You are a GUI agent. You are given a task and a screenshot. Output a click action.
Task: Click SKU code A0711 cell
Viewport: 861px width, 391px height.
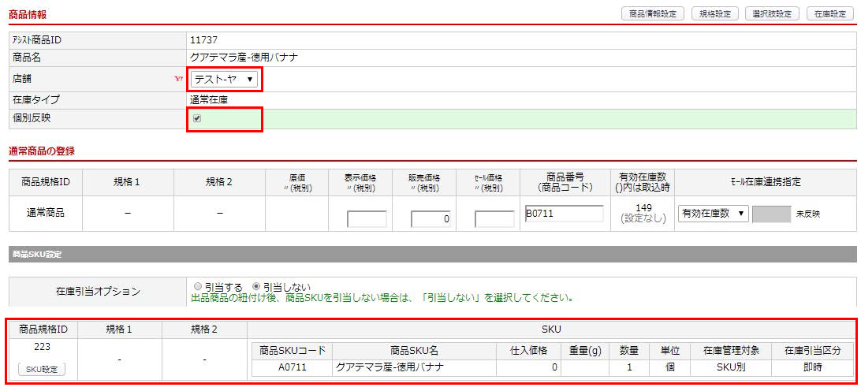click(x=292, y=367)
